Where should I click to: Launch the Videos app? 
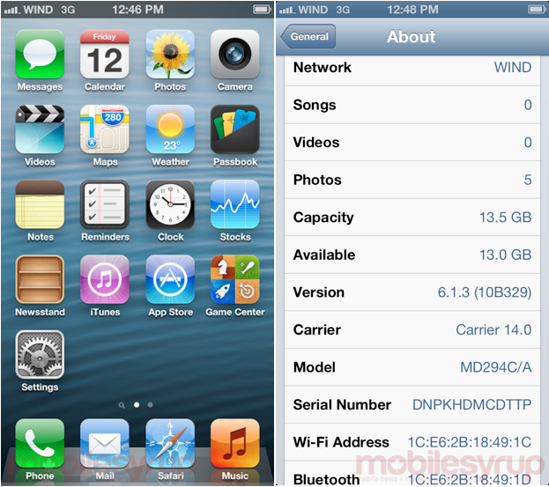click(x=40, y=129)
